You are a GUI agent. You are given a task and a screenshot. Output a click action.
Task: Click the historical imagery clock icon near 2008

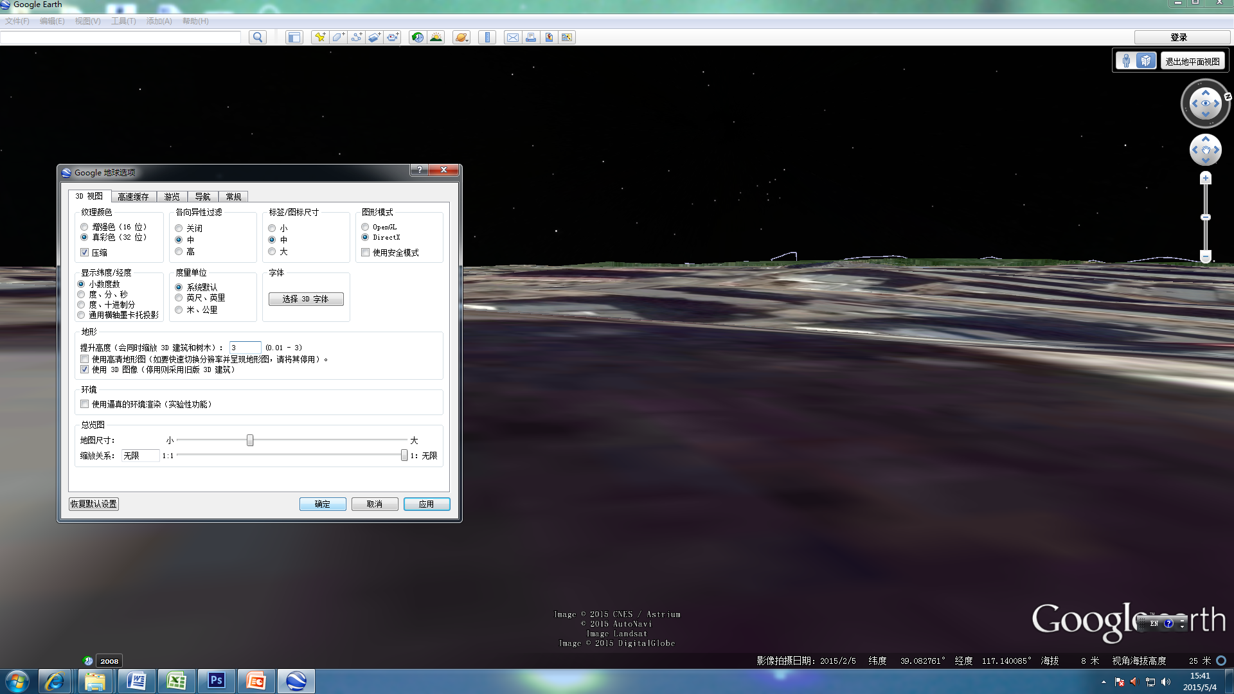click(88, 661)
